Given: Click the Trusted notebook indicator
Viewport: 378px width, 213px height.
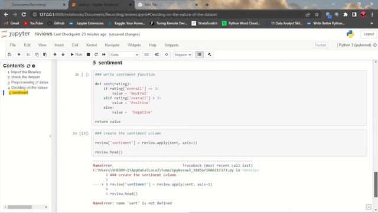Looking at the screenshot, I should click(x=320, y=45).
